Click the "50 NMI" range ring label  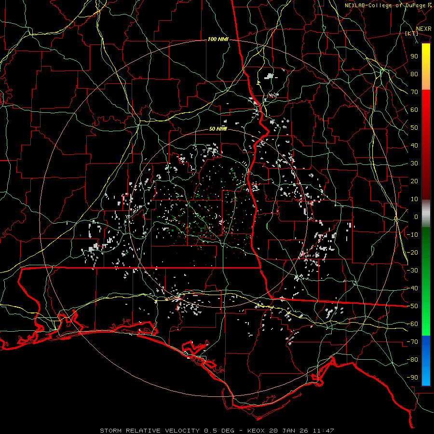click(218, 129)
